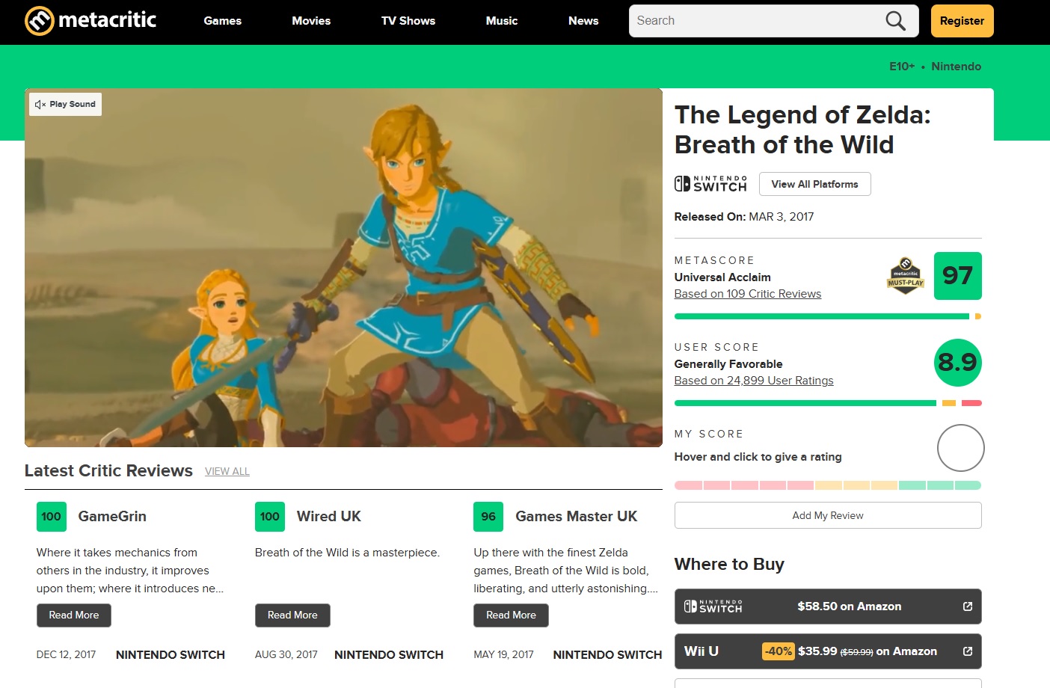Click the User Score distribution bar
Image resolution: width=1050 pixels, height=688 pixels.
828,403
